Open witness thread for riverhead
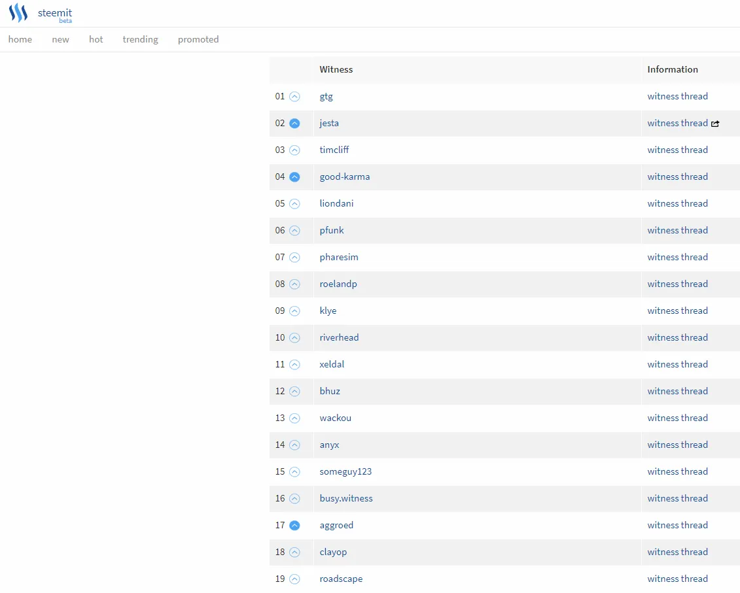The height and width of the screenshot is (593, 740). pos(677,337)
